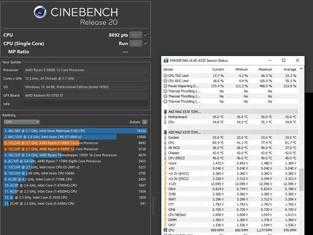Viewport: 313px width, 235px height.
Task: Click the +12V voltage sensor icon
Action: 166,184
